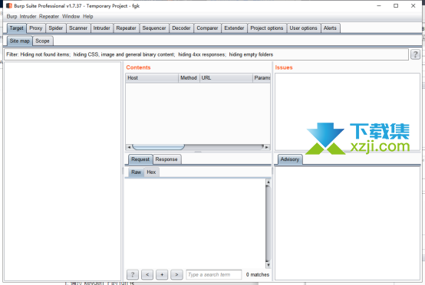Open the Help menu
425x285 pixels.
point(87,17)
